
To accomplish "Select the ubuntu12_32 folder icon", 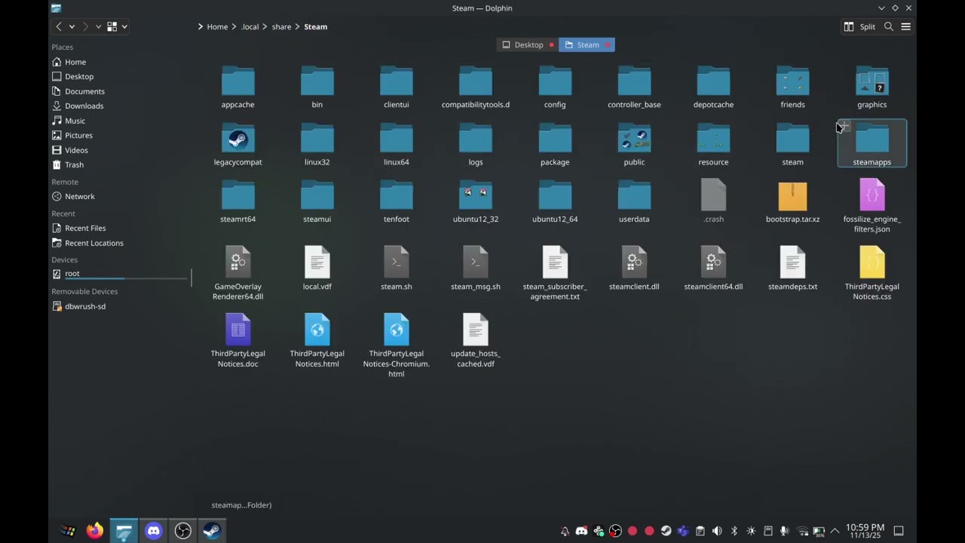I will point(476,195).
